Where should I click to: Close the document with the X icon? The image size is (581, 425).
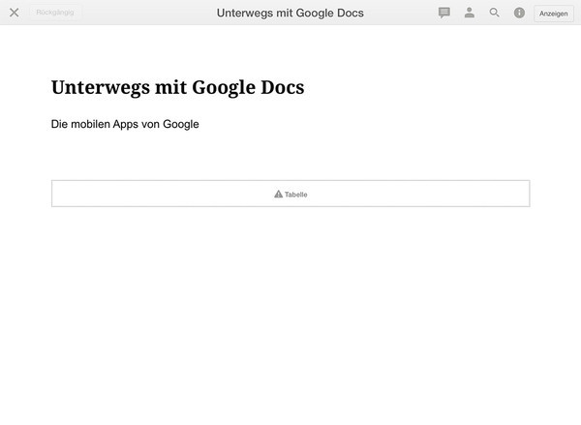tap(14, 13)
